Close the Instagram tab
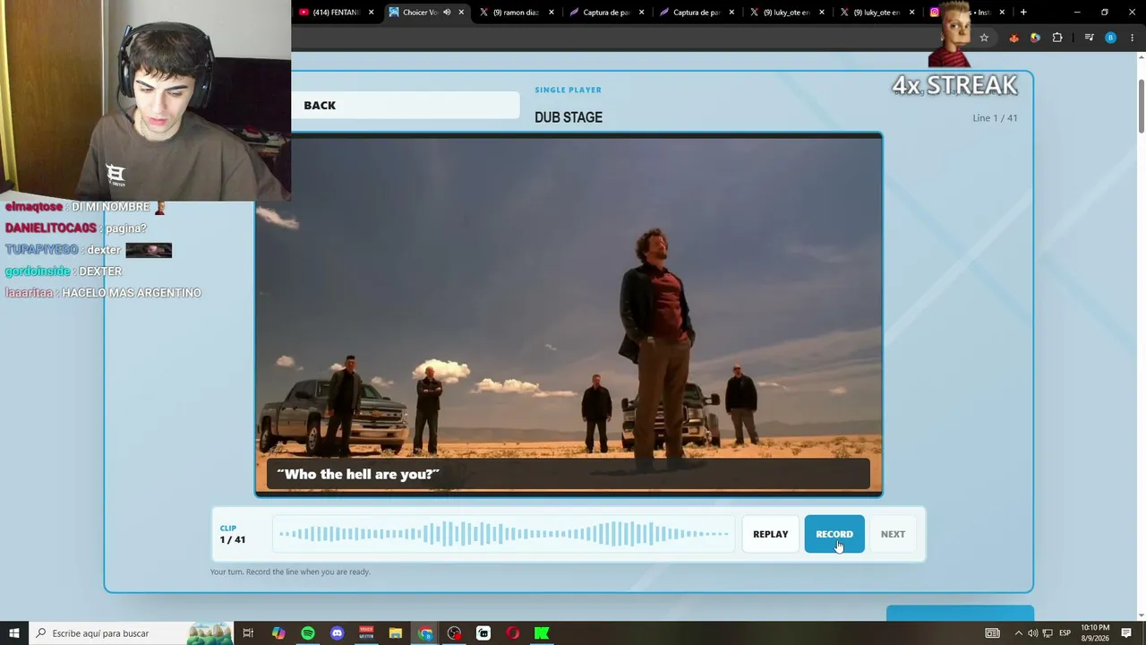The height and width of the screenshot is (645, 1146). [1002, 13]
